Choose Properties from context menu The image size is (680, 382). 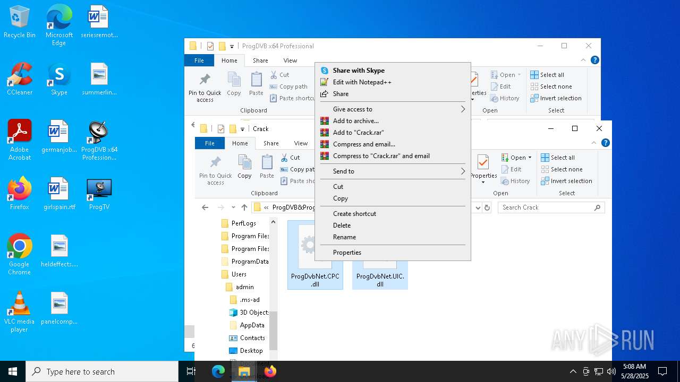(393, 253)
